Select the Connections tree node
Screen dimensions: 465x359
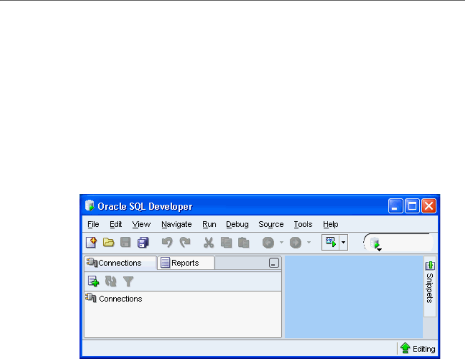pos(120,299)
